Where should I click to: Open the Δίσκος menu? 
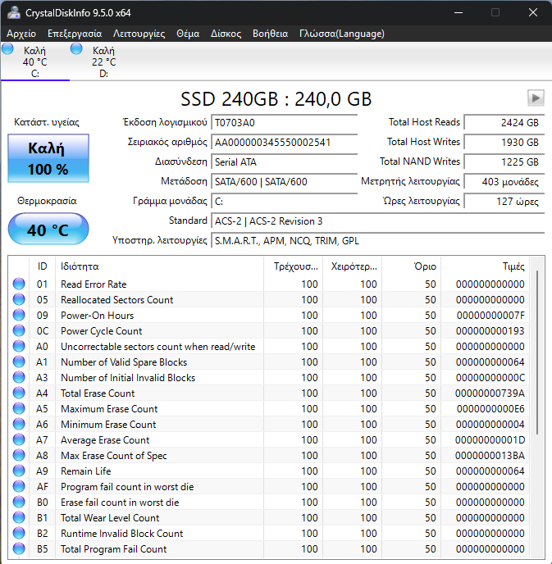click(x=226, y=34)
